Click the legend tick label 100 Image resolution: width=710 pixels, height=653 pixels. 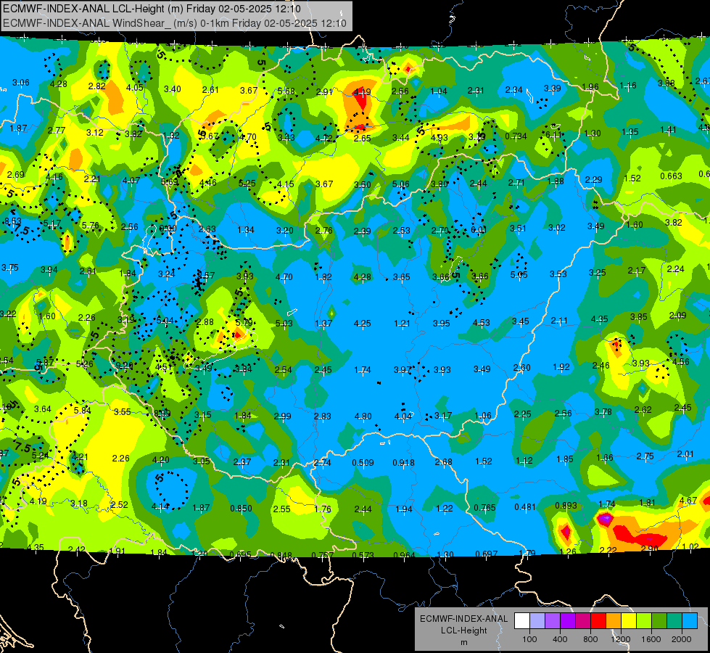(x=530, y=639)
